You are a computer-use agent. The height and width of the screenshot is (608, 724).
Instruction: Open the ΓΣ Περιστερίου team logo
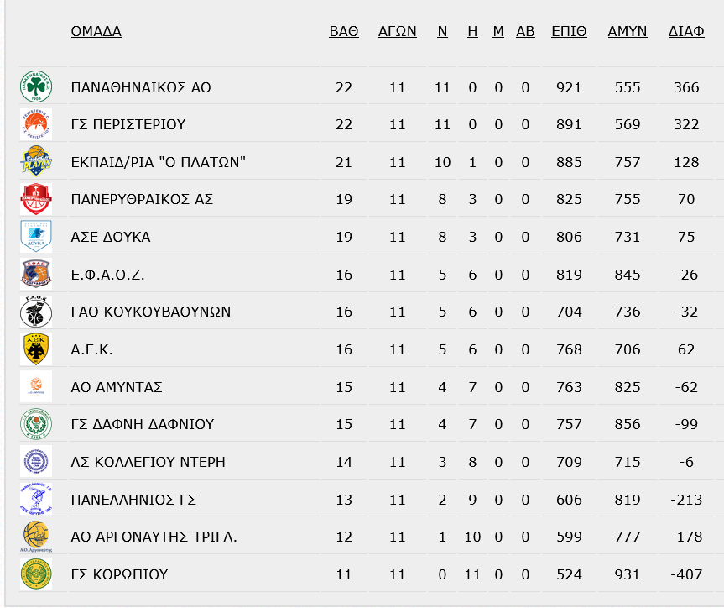[x=36, y=124]
